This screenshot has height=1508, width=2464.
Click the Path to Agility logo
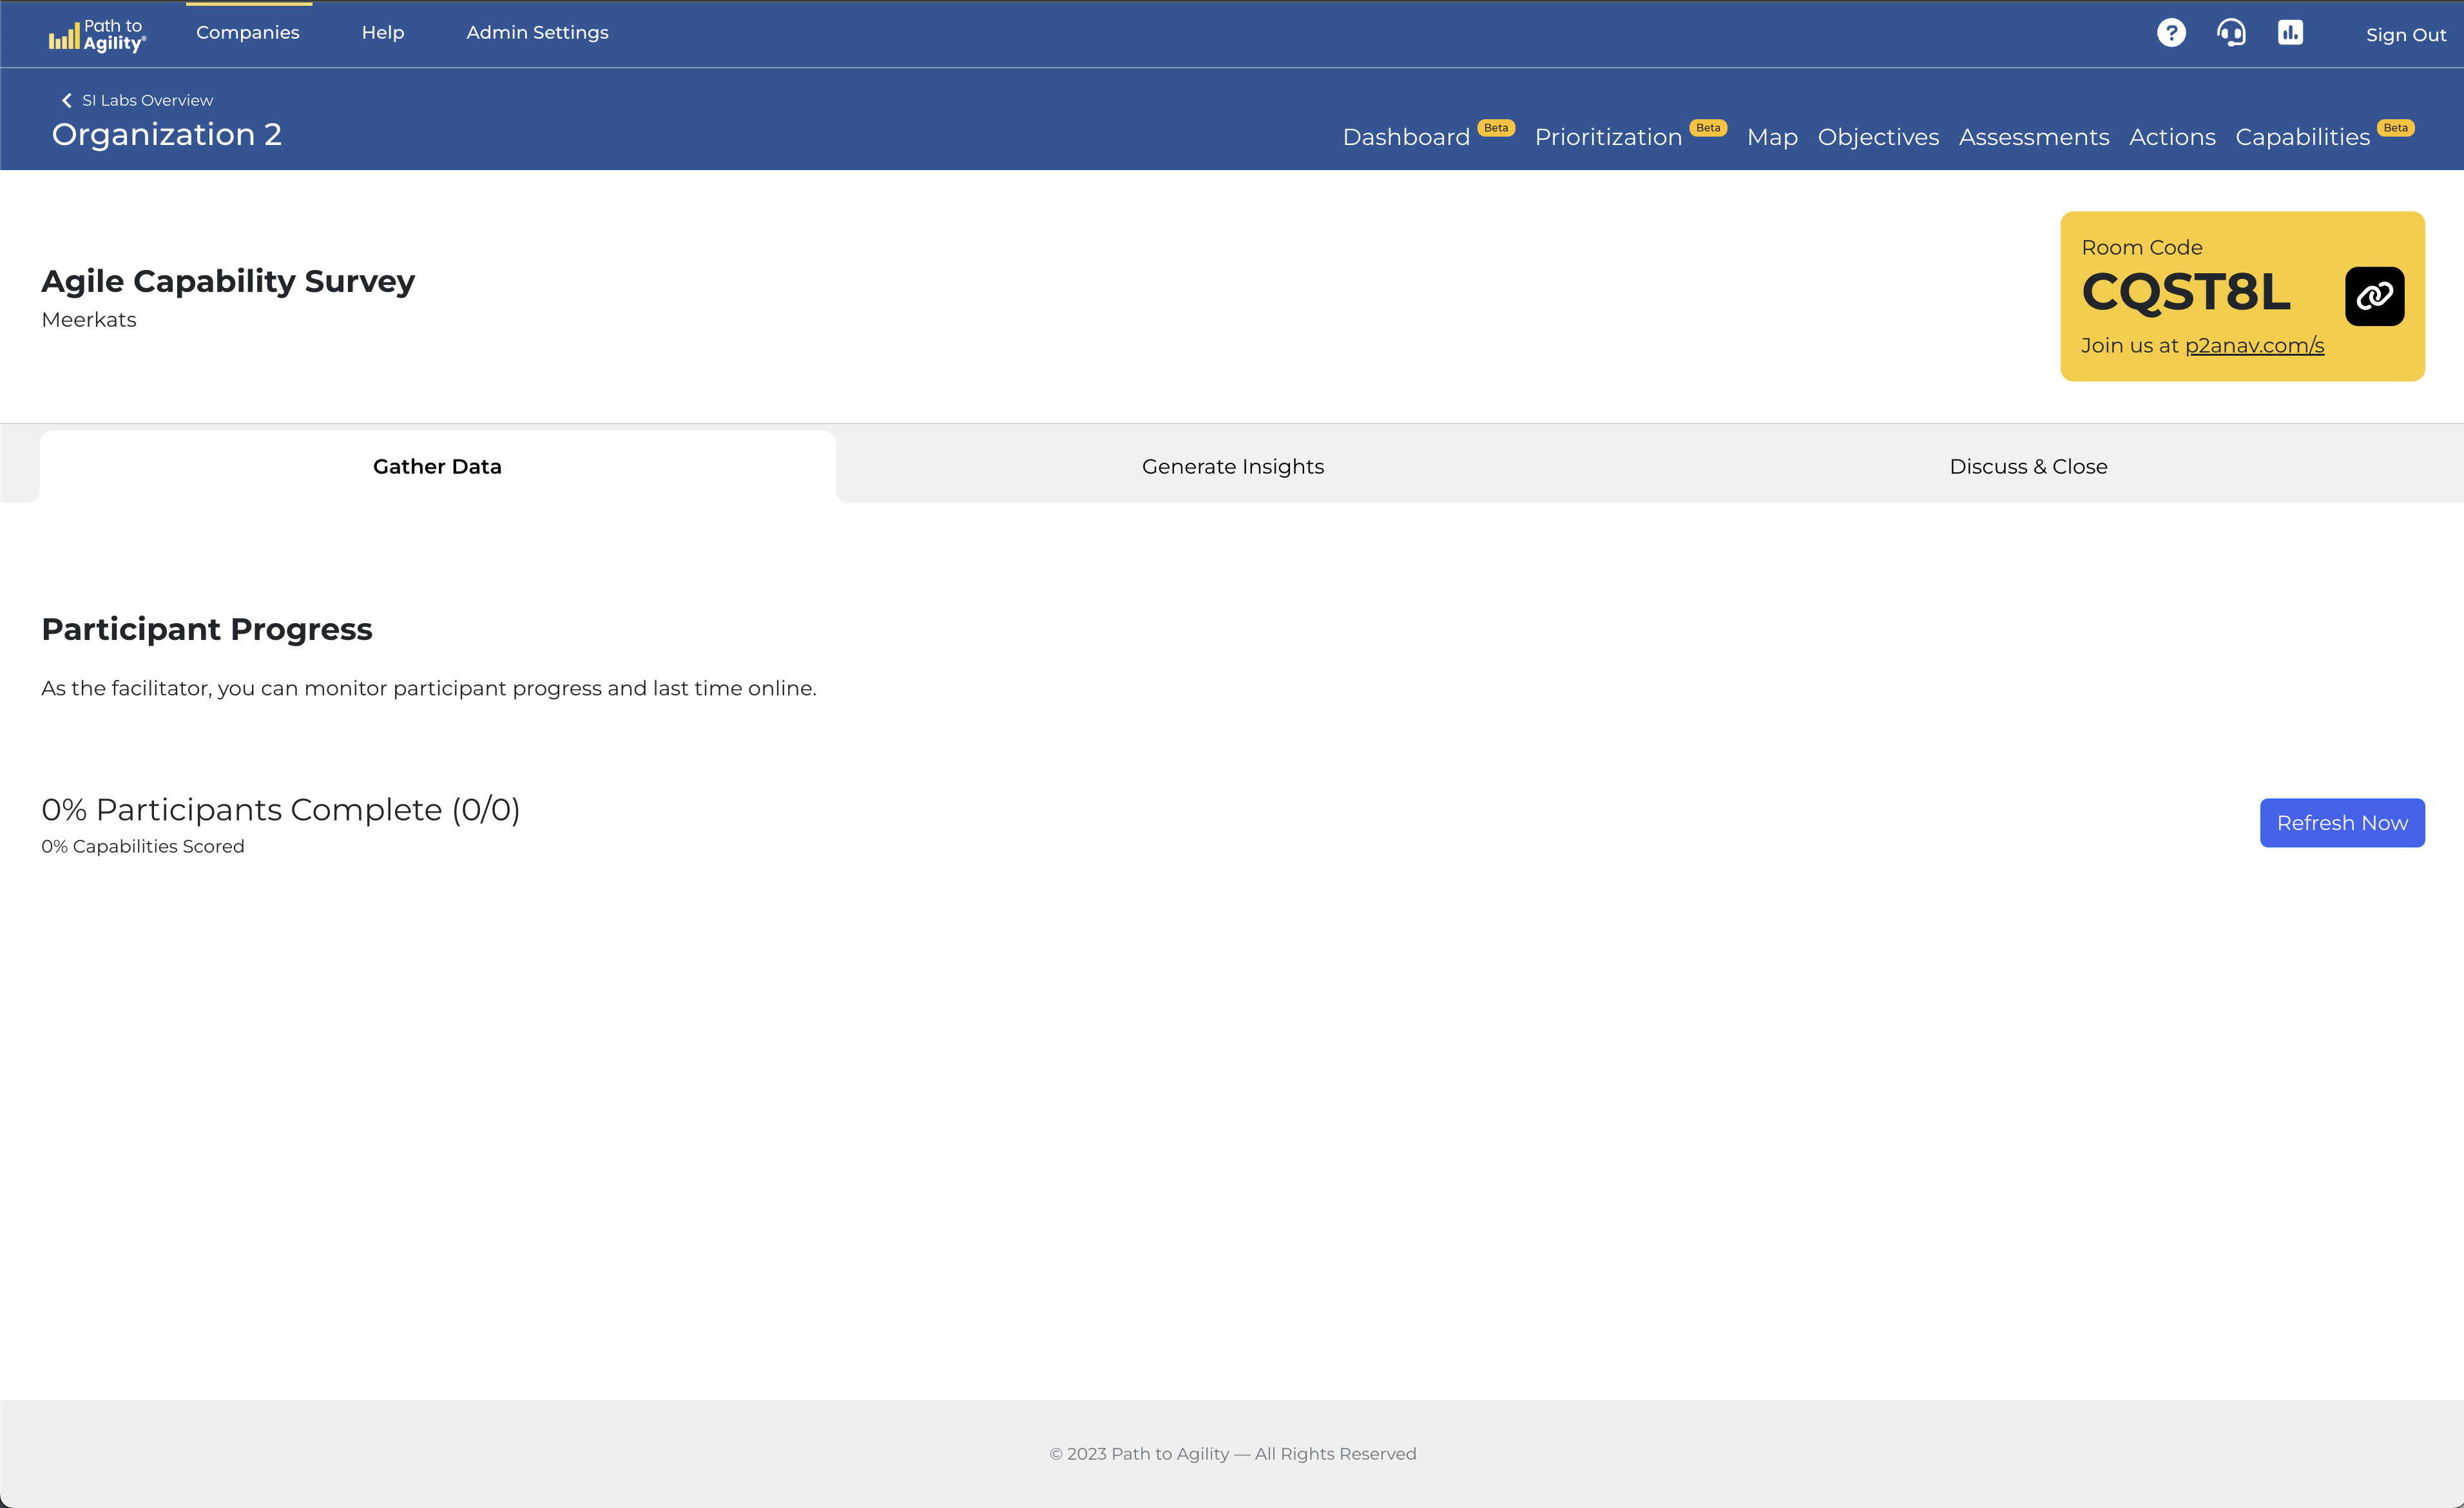[x=97, y=35]
